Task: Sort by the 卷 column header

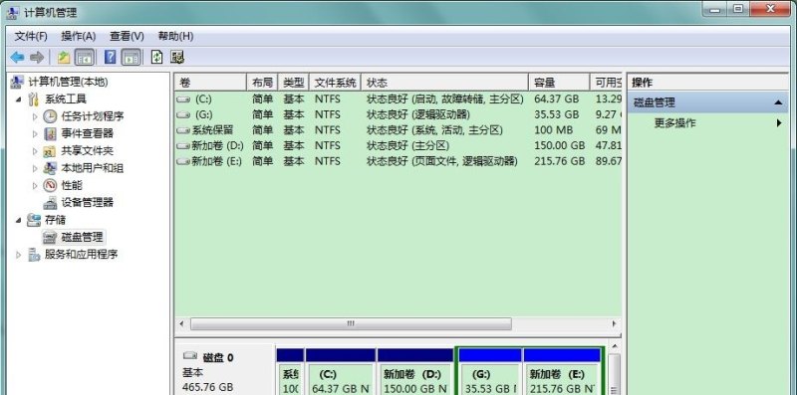Action: point(210,83)
